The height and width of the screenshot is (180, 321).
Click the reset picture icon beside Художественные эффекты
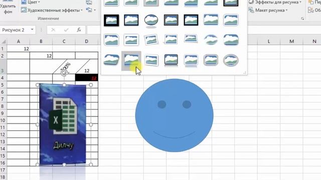pos(89,9)
